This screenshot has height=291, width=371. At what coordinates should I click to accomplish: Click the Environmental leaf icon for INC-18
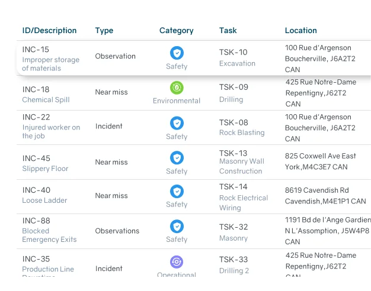point(177,88)
